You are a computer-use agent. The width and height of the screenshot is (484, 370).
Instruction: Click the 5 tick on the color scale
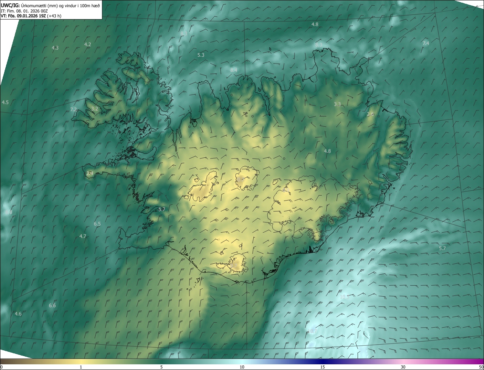(x=161, y=367)
